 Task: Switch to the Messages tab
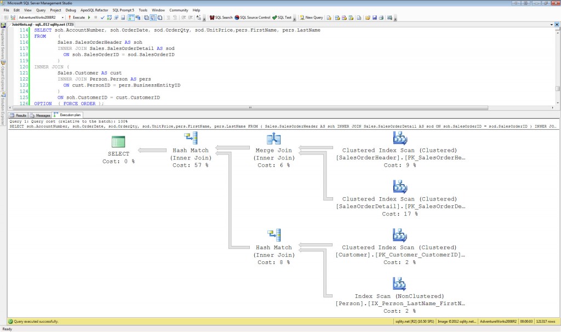(41, 115)
